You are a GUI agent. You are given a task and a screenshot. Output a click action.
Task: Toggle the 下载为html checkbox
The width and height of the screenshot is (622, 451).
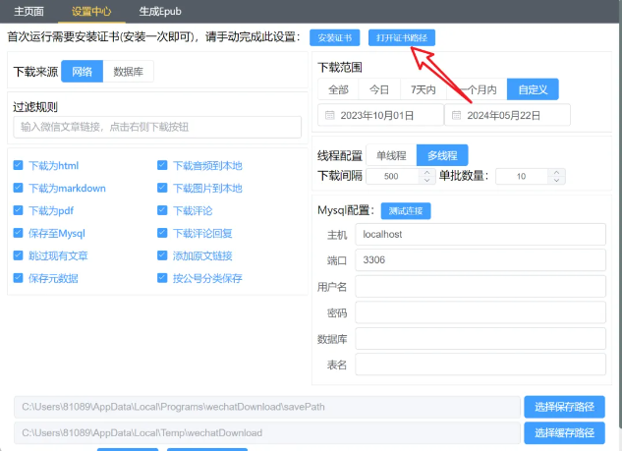pos(19,166)
